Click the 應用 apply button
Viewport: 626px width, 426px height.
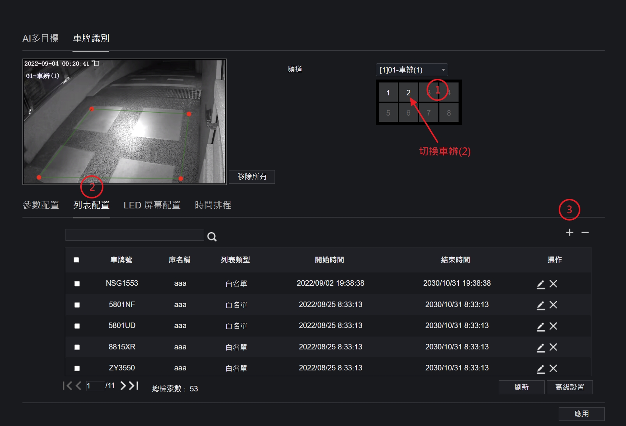click(581, 414)
